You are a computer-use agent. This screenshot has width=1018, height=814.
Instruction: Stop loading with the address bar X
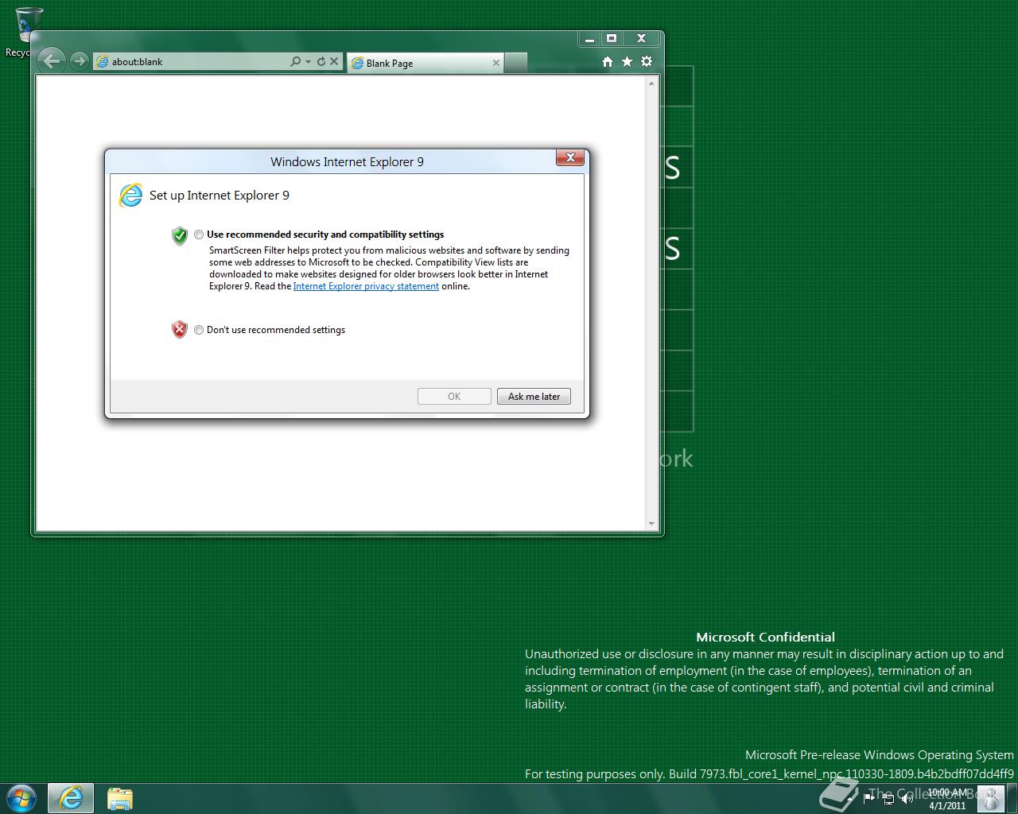[x=334, y=61]
